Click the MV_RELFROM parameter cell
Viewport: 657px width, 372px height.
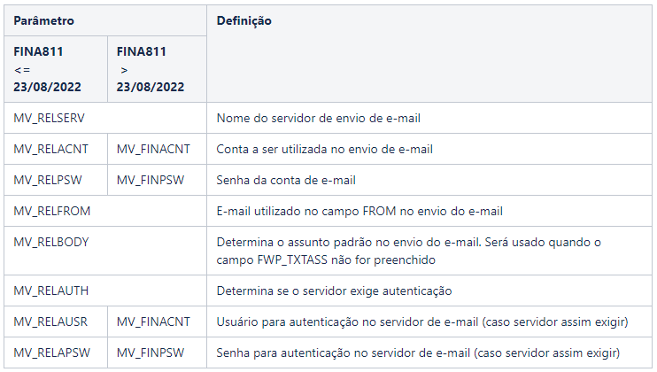[x=105, y=211]
